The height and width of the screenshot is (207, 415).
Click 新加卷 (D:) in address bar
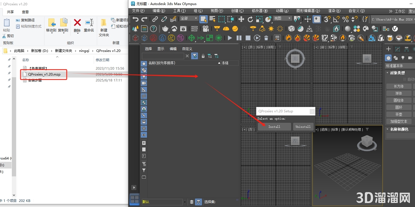pyautogui.click(x=40, y=51)
